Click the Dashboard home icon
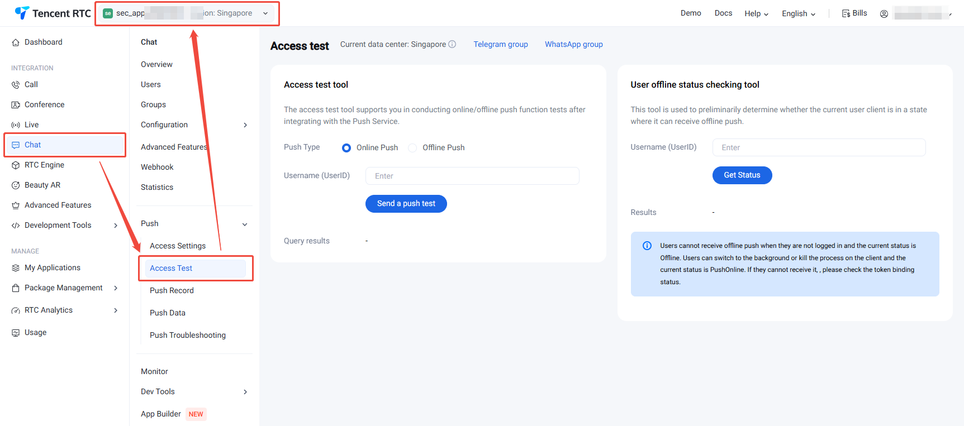Screen dimensions: 964x426 [x=16, y=42]
